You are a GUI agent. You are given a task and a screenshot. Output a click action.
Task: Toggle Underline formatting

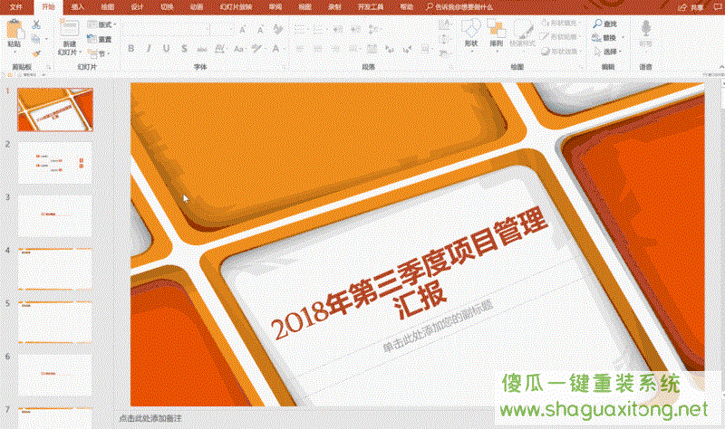tap(166, 49)
